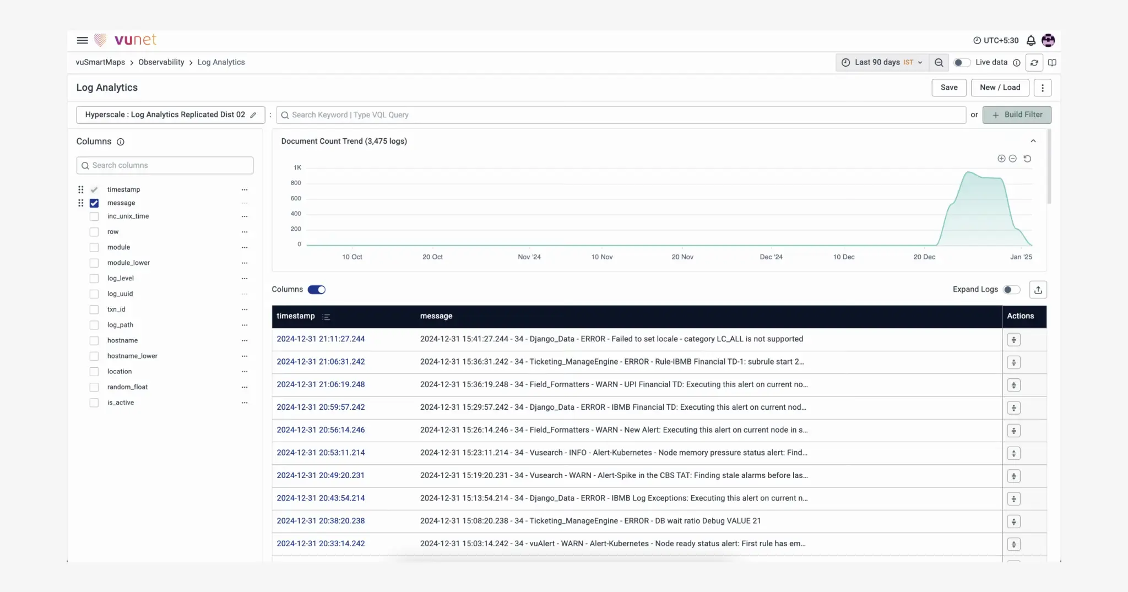This screenshot has width=1128, height=592.
Task: Collapse the Document Count Trend panel
Action: (x=1033, y=142)
